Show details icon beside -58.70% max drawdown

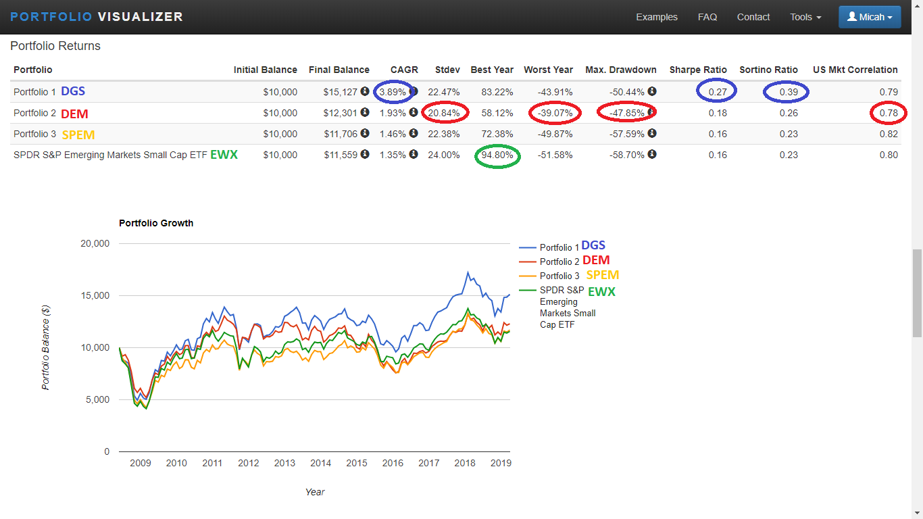pyautogui.click(x=652, y=155)
